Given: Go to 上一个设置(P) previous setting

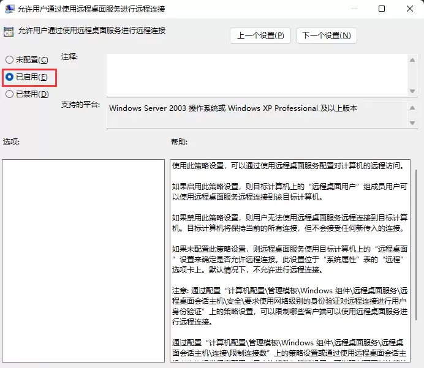Looking at the screenshot, I should [x=260, y=36].
